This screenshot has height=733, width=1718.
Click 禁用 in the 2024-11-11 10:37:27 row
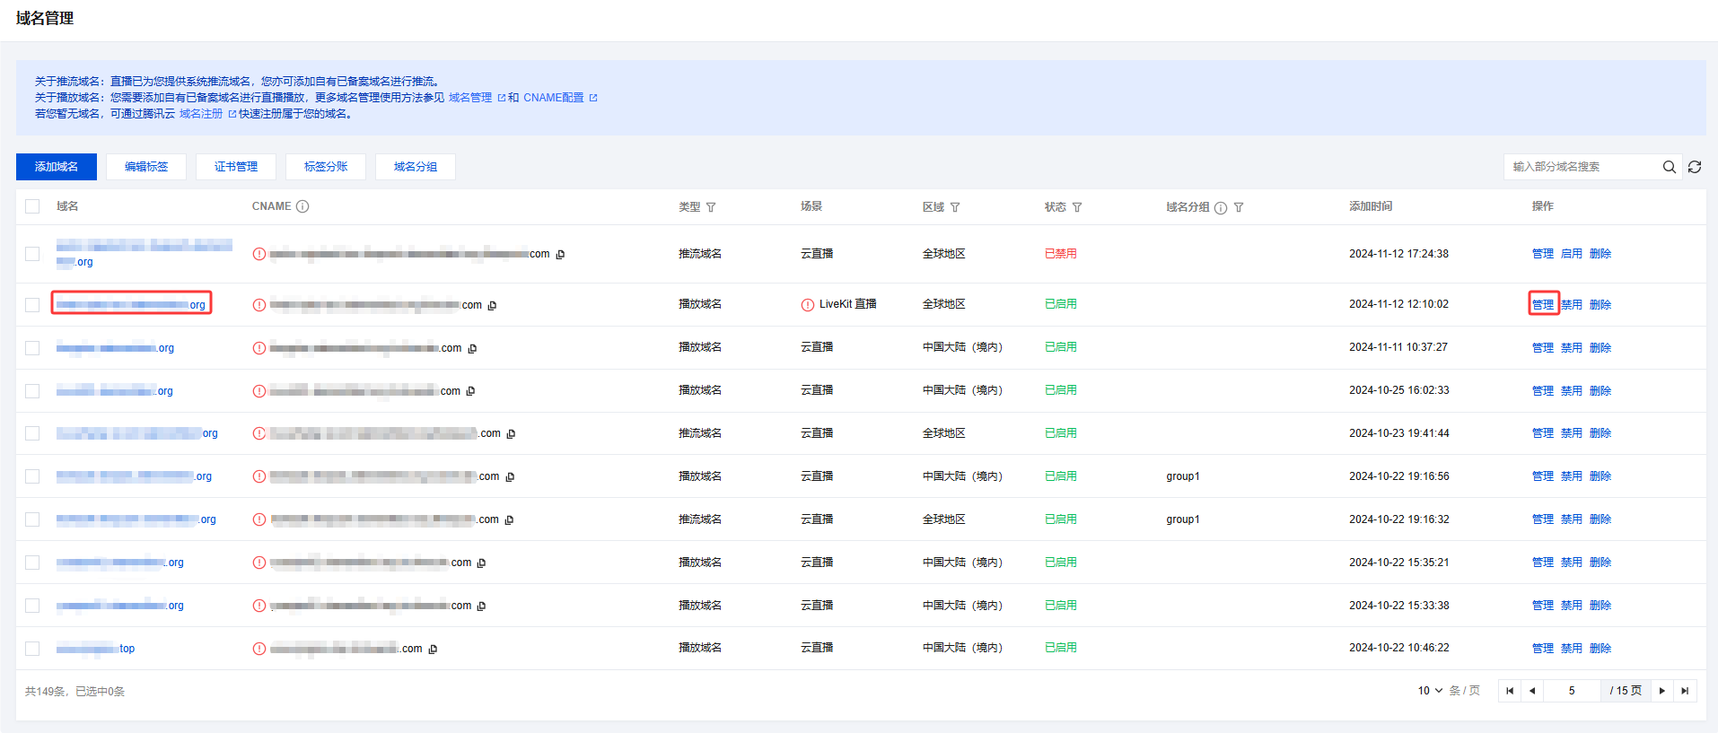[x=1572, y=348]
